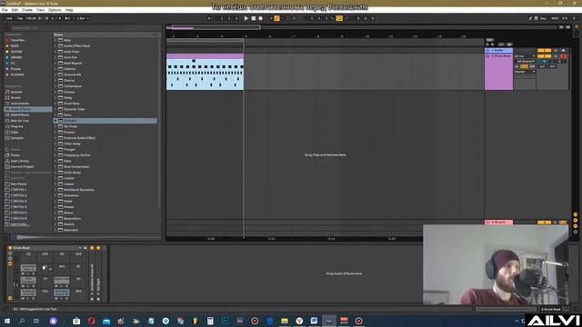582x327 pixels.
Task: Select the Sounds category
Action: [x=16, y=92]
